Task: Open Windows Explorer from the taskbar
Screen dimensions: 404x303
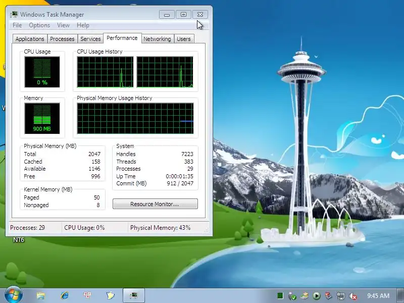Action: [41, 295]
